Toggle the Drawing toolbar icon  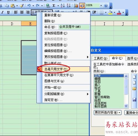(82, 6)
